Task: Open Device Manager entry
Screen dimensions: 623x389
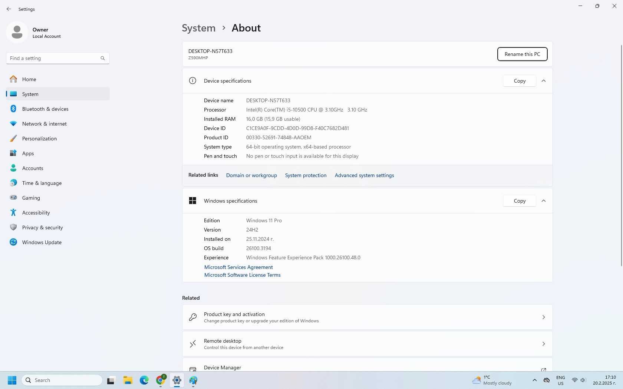Action: [367, 365]
